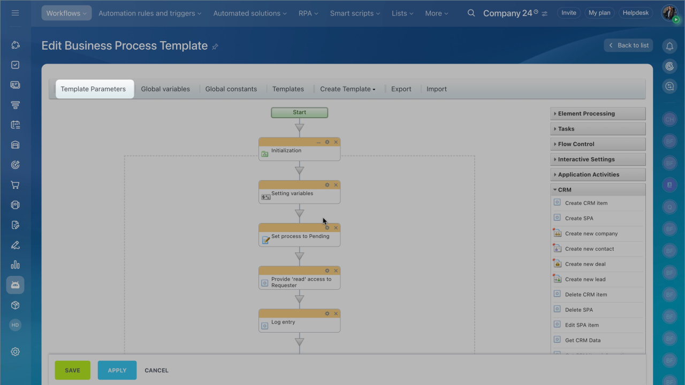This screenshot has width=685, height=385.
Task: Select Create new deal activity
Action: click(585, 264)
